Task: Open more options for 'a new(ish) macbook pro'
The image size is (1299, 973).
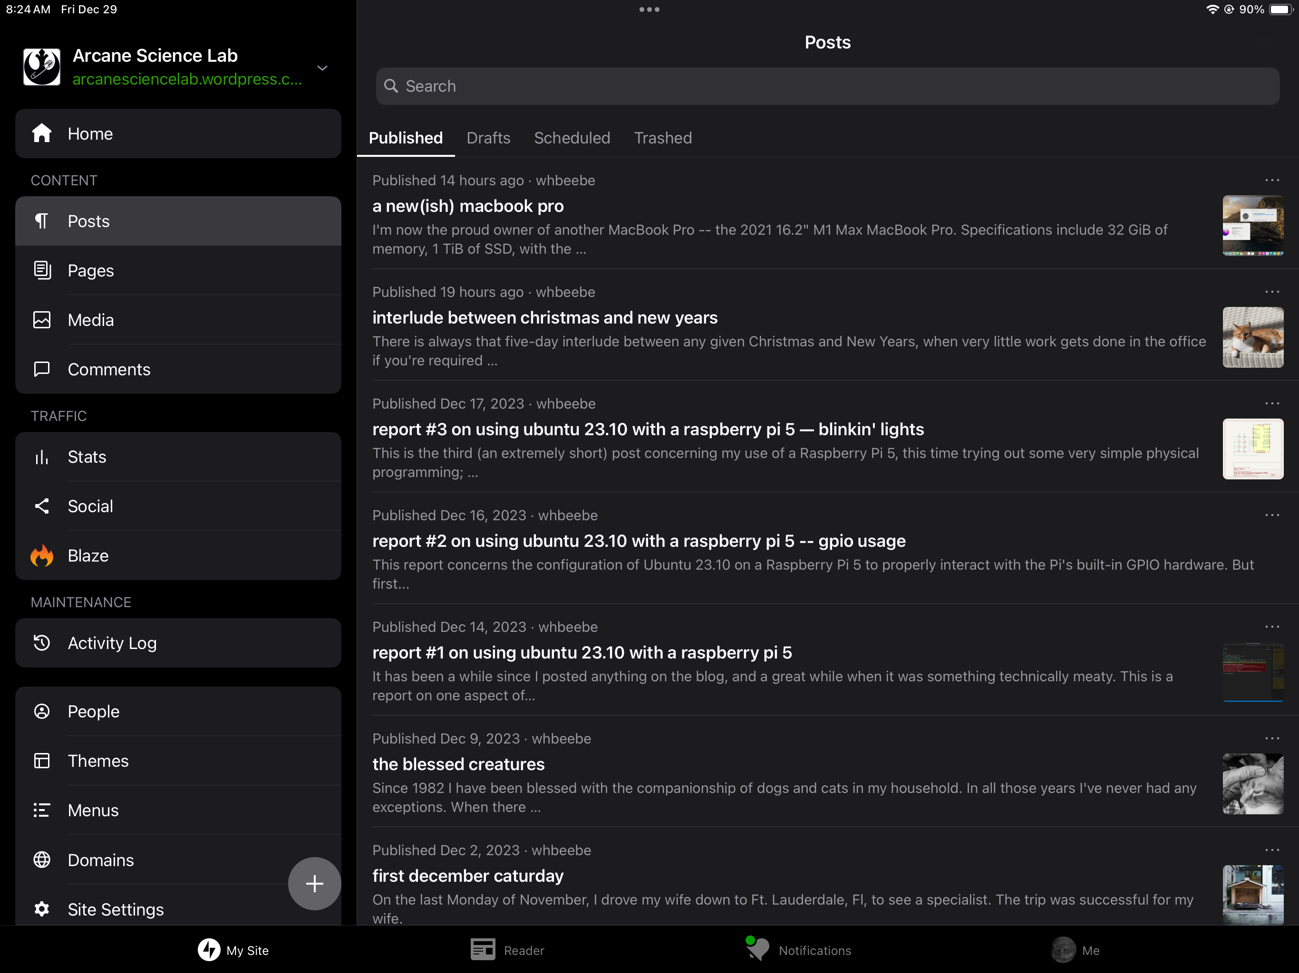Action: pyautogui.click(x=1272, y=180)
